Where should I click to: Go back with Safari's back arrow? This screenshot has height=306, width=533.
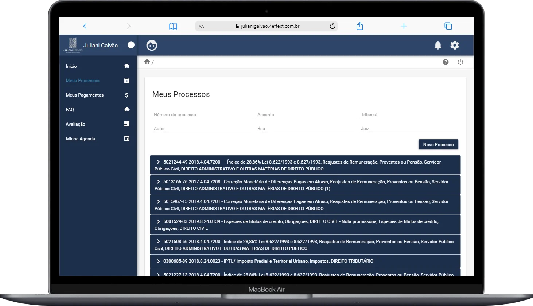85,26
